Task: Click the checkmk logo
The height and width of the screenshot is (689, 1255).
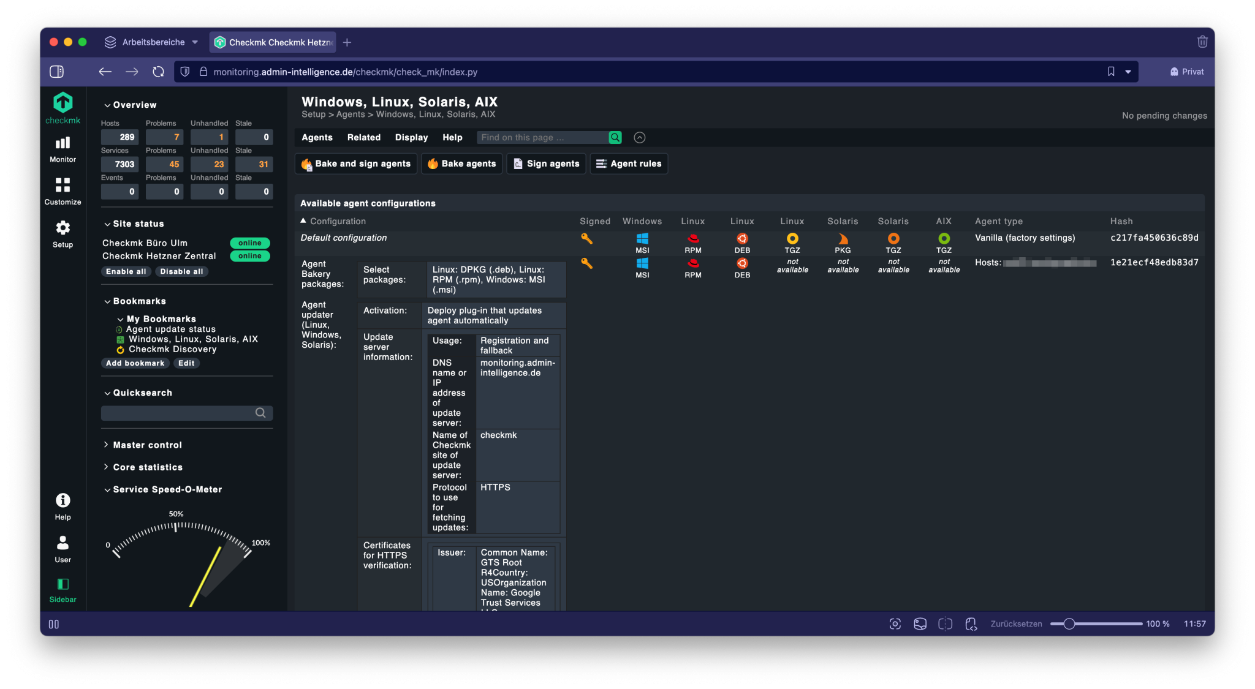Action: click(x=63, y=108)
